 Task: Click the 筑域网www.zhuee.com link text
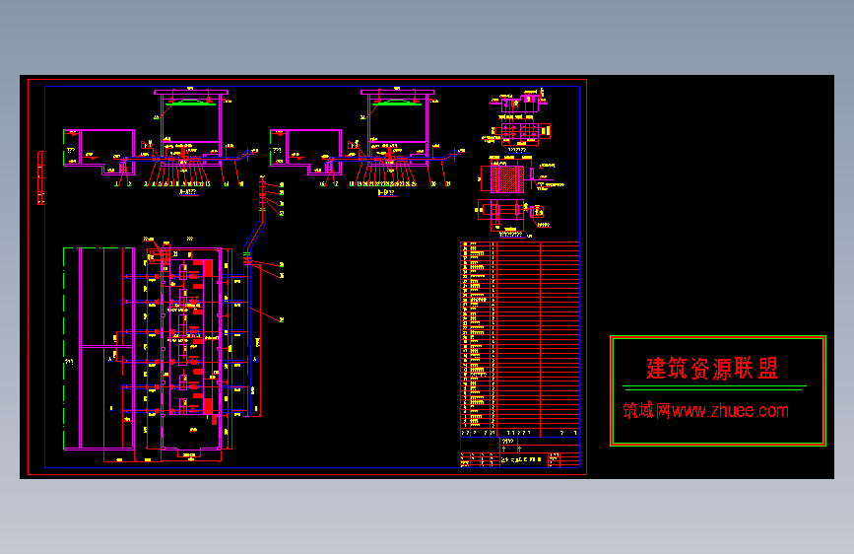tap(706, 411)
